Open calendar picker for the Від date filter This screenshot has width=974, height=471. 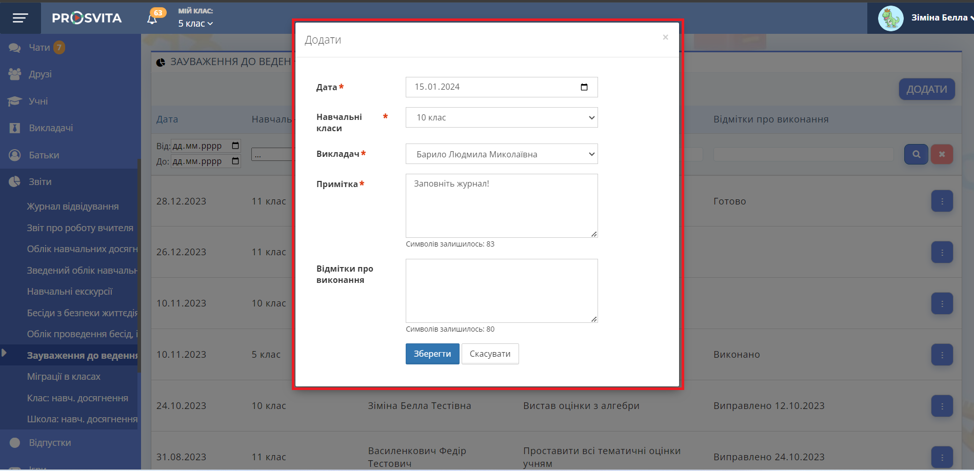pos(235,146)
